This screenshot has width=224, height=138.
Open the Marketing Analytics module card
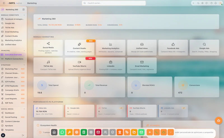[x=111, y=48]
